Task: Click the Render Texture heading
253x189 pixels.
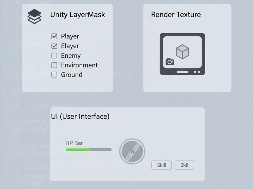Action: 176,15
